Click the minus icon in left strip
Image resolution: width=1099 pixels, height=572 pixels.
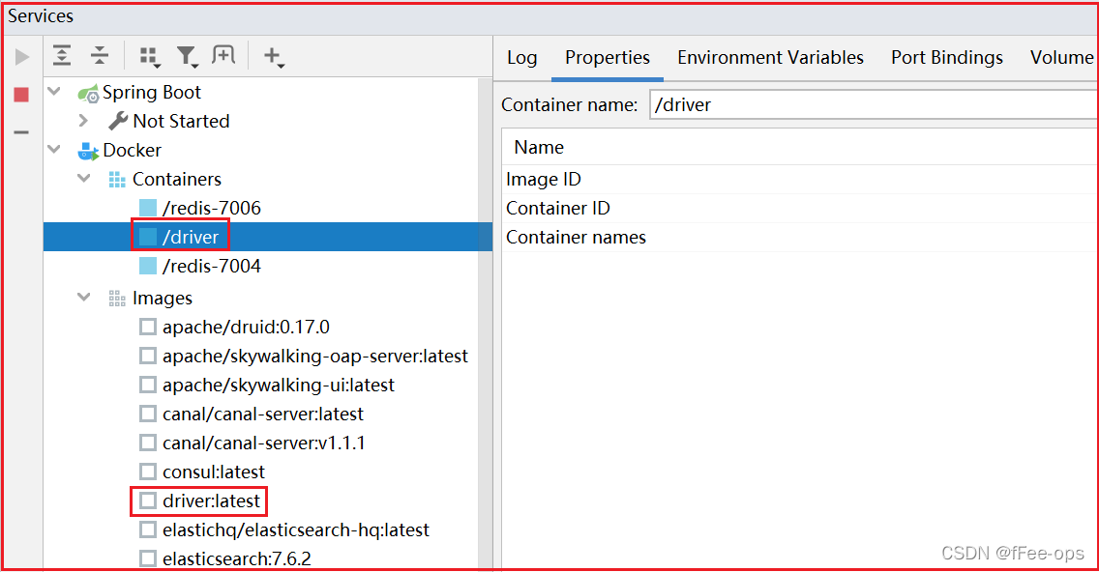[21, 131]
